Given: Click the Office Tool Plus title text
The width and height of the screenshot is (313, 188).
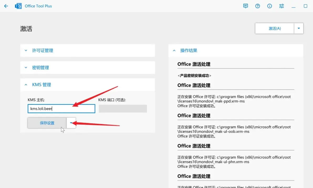Looking at the screenshot, I should point(38,6).
